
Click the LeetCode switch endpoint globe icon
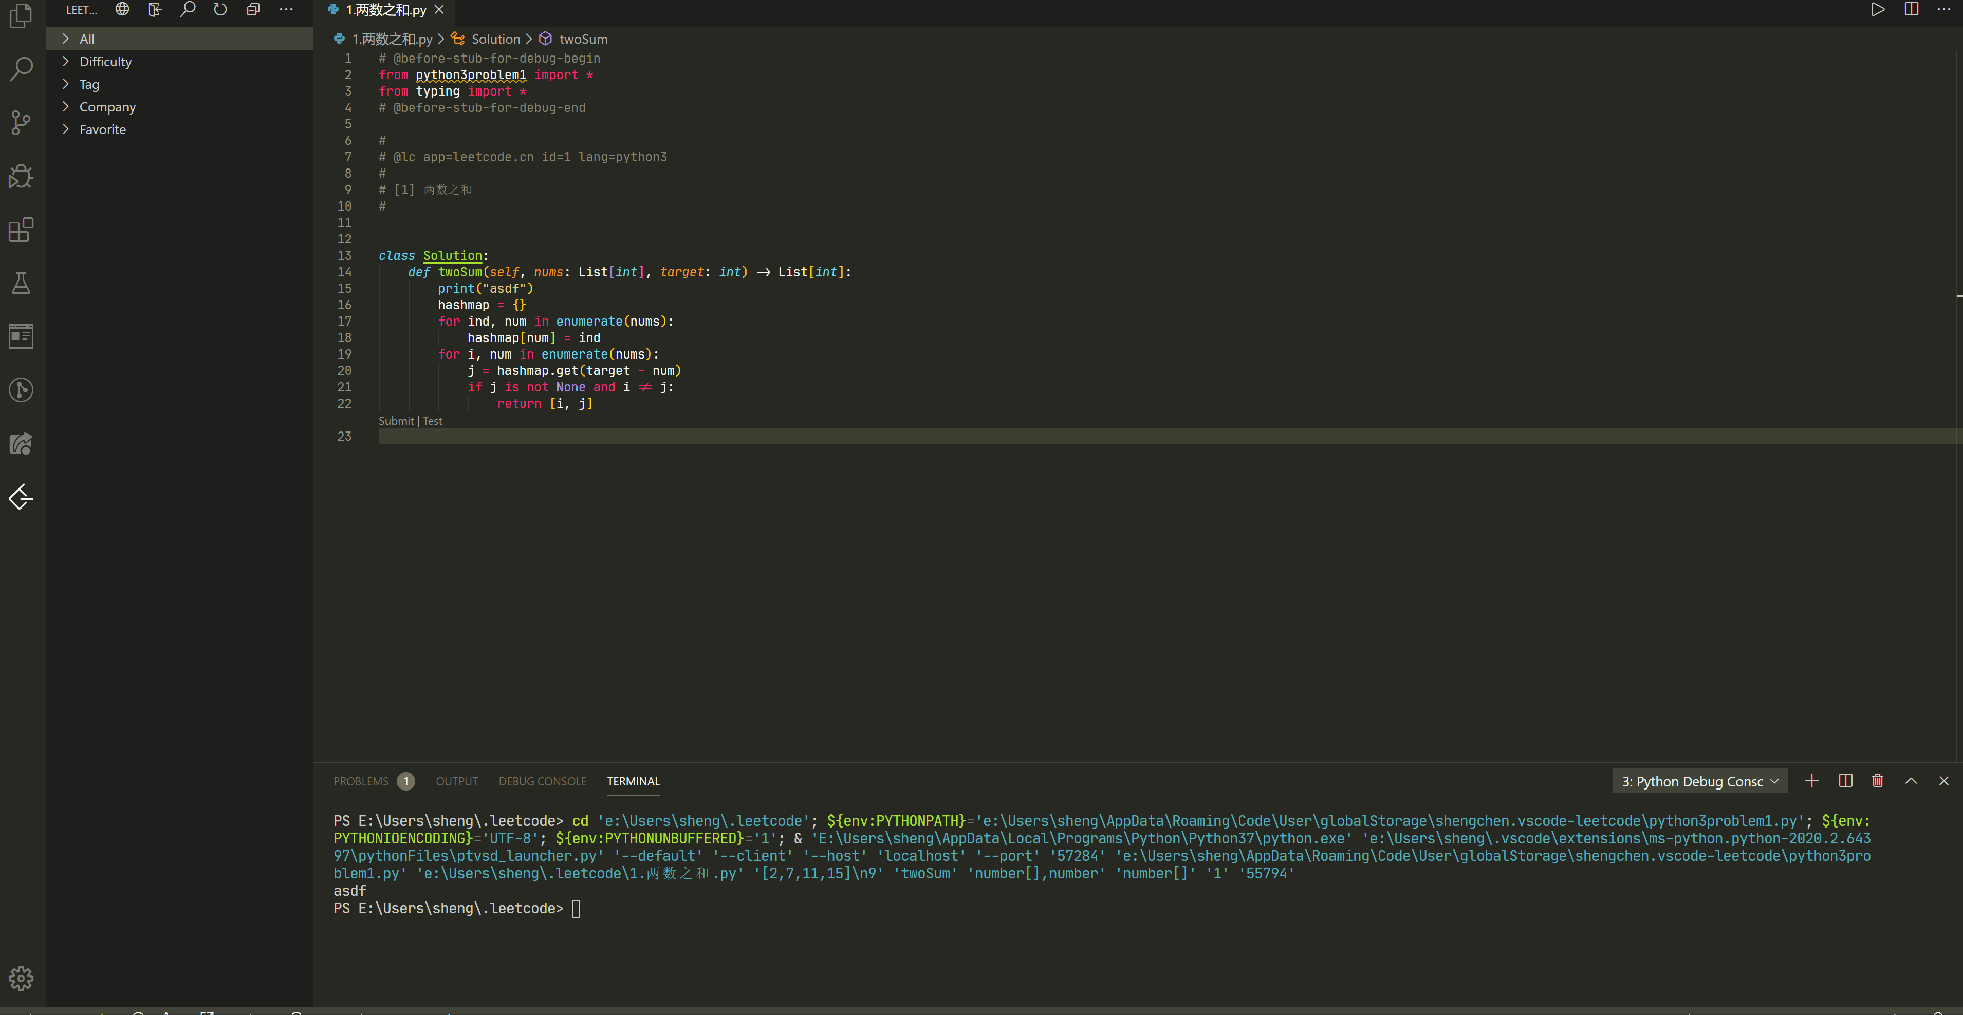pos(122,9)
